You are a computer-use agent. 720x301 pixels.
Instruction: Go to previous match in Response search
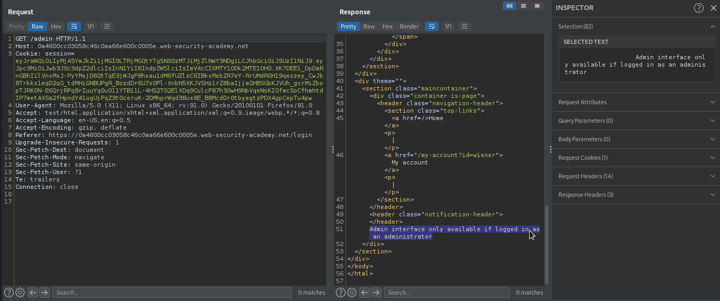[365, 293]
